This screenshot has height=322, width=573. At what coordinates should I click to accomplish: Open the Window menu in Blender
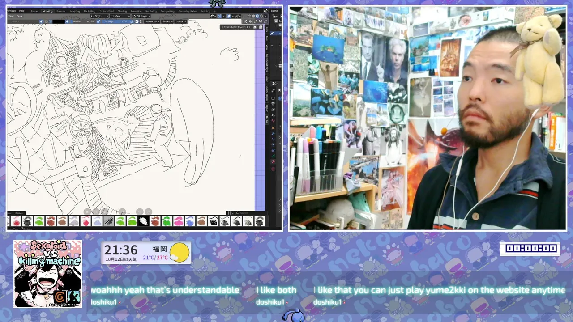coord(12,11)
